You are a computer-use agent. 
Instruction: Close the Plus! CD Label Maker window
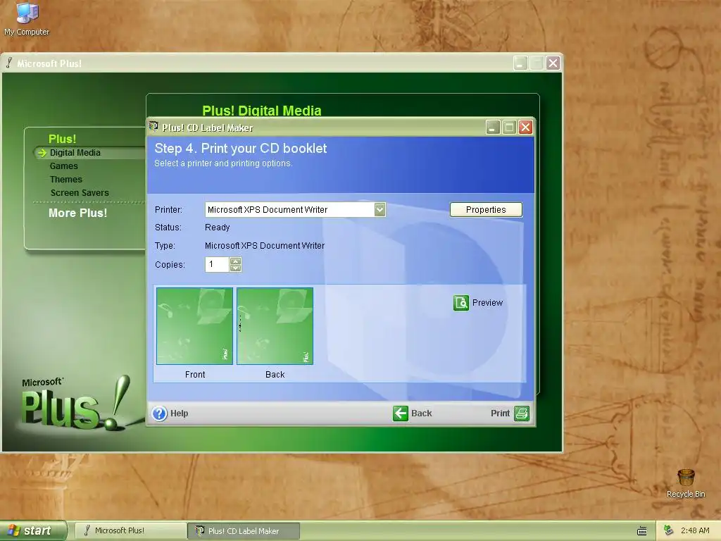(525, 128)
